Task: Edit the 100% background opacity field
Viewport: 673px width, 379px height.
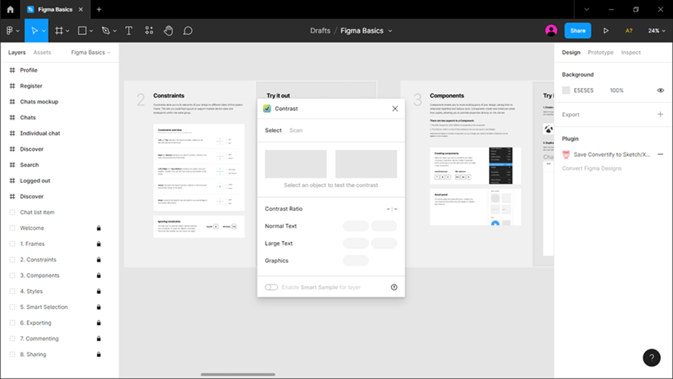Action: click(616, 90)
